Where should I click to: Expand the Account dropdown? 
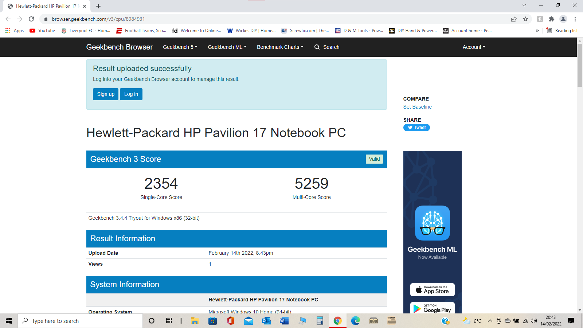point(474,47)
